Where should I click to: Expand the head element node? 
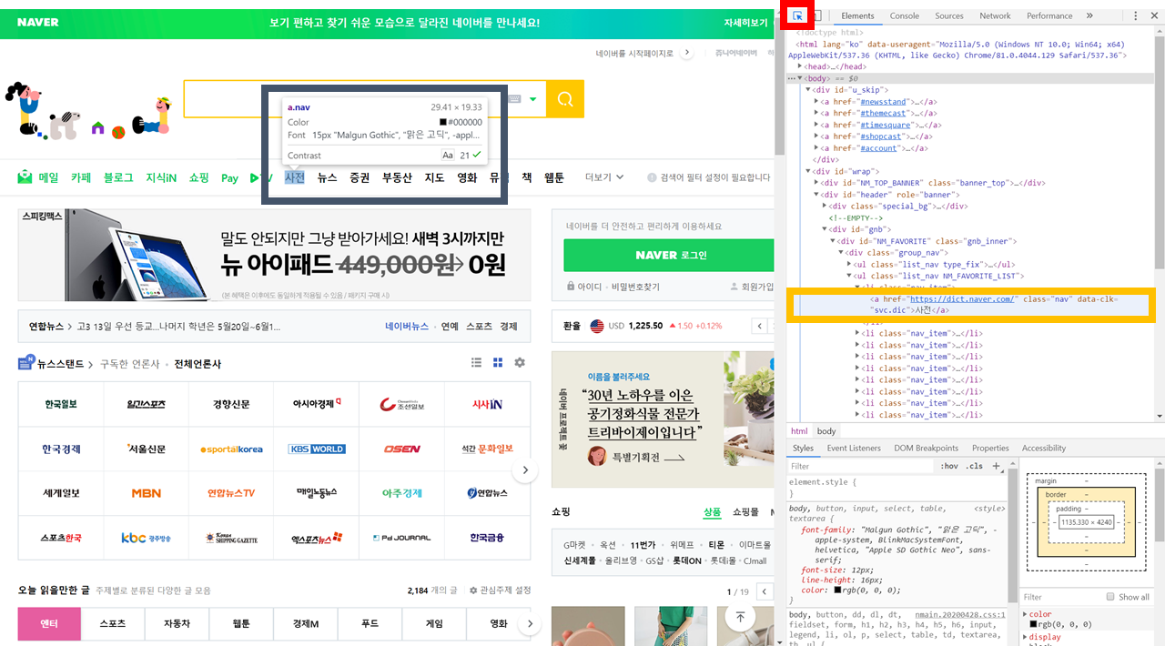click(800, 66)
